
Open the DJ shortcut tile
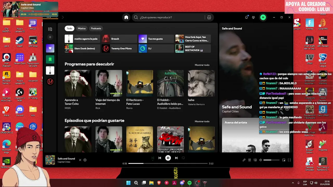pos(156,49)
